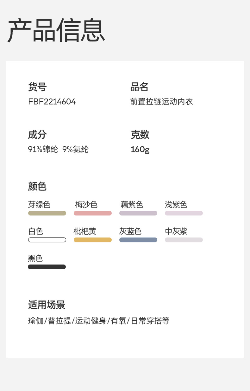Click the 颜色 section heading

pos(37,186)
